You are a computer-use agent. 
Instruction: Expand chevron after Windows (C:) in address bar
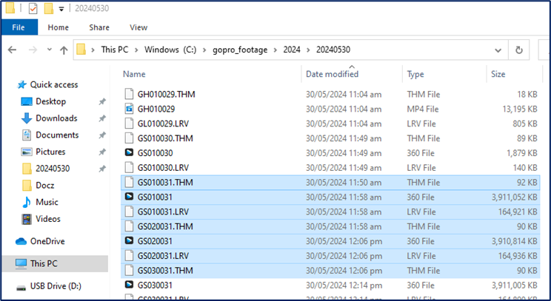(204, 50)
